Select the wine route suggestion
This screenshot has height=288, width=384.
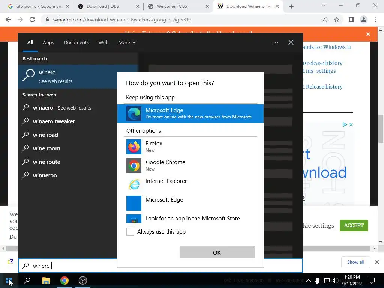click(67, 162)
